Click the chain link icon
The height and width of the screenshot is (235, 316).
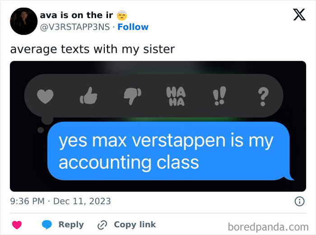[x=102, y=225]
